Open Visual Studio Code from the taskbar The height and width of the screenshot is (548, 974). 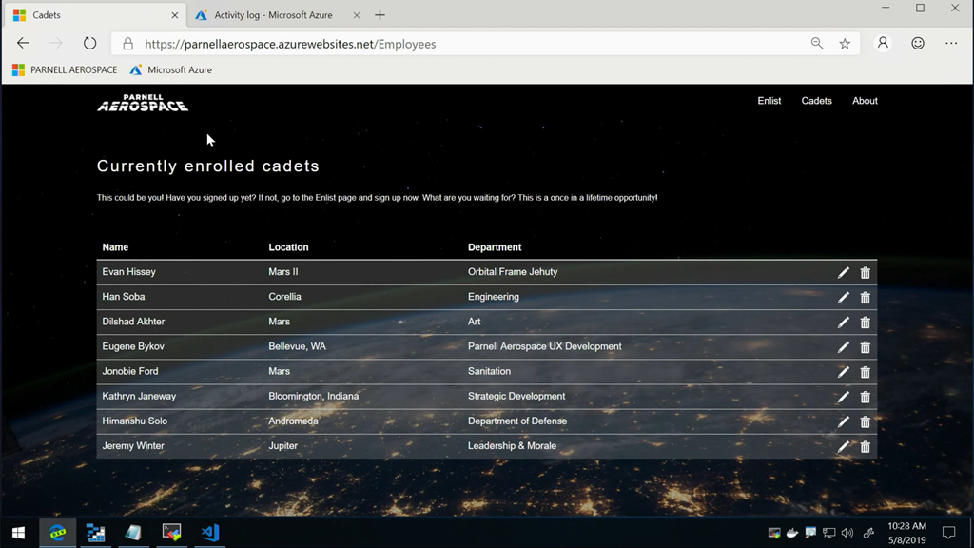point(209,533)
